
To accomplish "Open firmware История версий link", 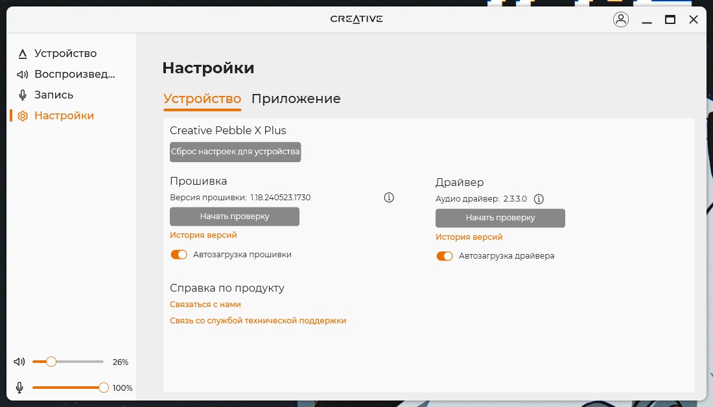I will click(204, 235).
